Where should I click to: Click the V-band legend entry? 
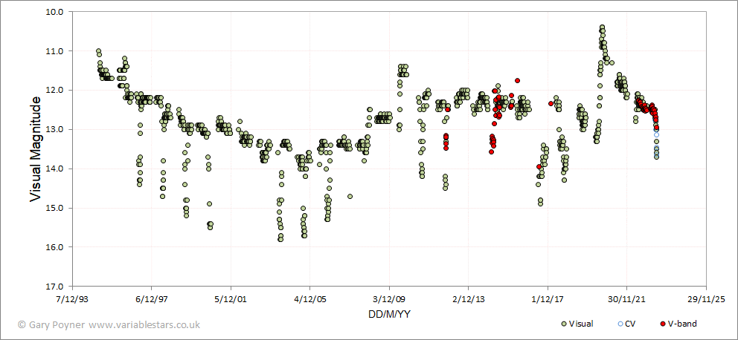(678, 324)
